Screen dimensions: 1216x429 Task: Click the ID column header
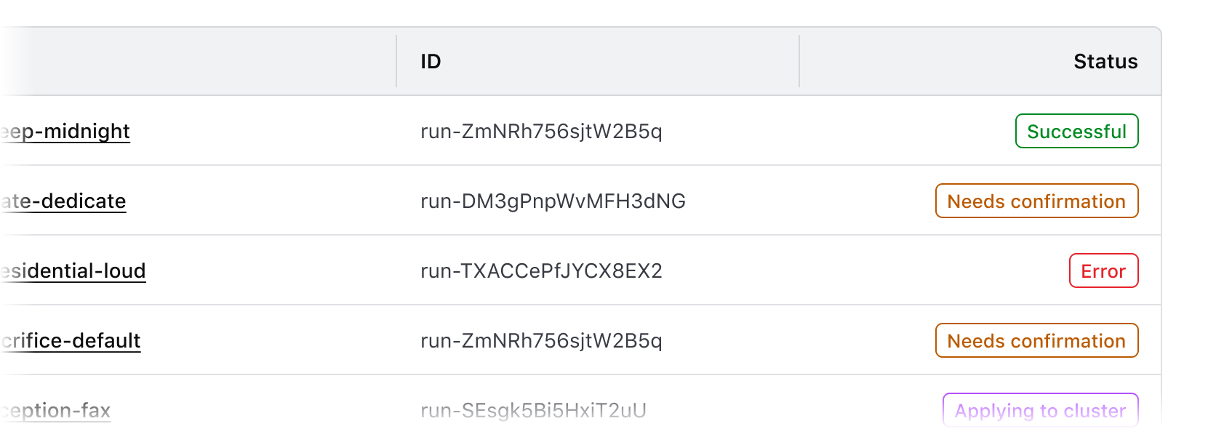click(431, 62)
